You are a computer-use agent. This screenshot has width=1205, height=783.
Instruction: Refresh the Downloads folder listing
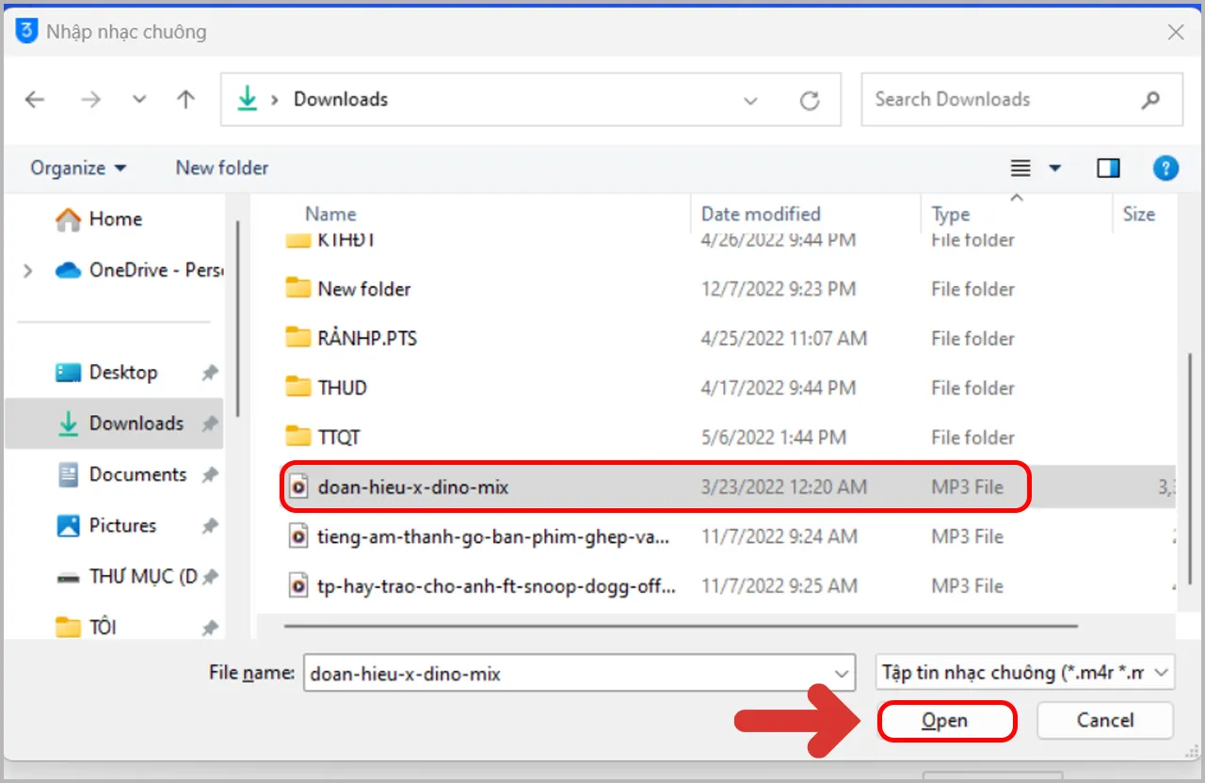point(810,101)
